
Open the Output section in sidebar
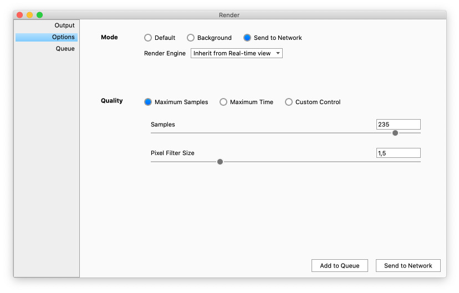64,25
